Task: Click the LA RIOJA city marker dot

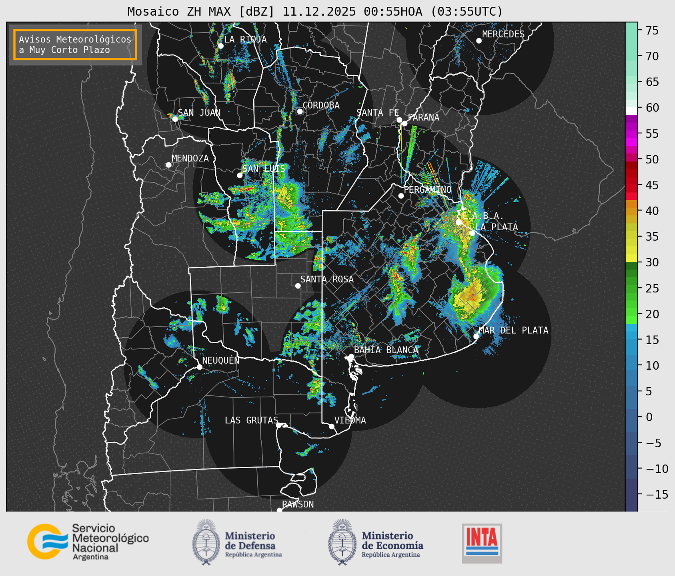Action: tap(220, 46)
